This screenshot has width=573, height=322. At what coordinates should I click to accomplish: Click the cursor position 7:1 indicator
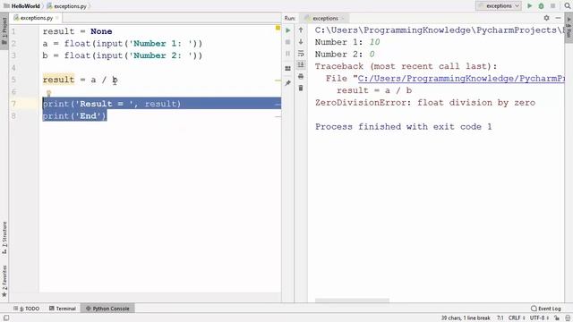click(500, 318)
